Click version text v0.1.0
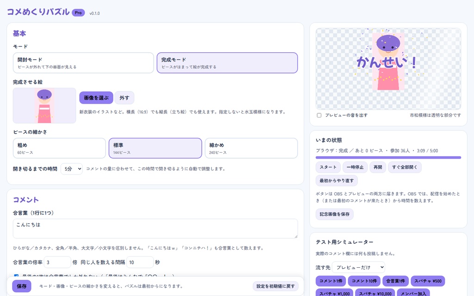Image resolution: width=474 pixels, height=296 pixels. (x=94, y=13)
